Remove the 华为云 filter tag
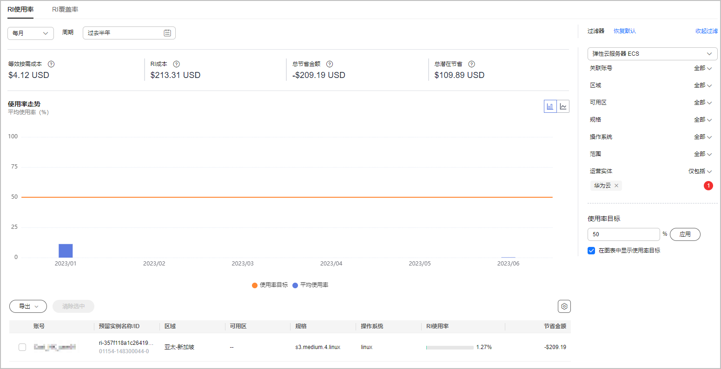 click(616, 186)
